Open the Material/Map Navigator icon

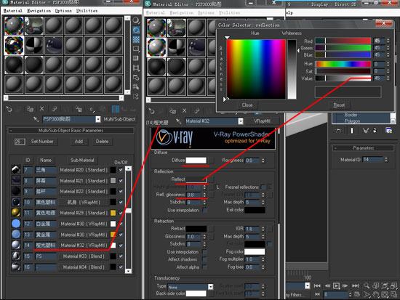pyautogui.click(x=136, y=96)
